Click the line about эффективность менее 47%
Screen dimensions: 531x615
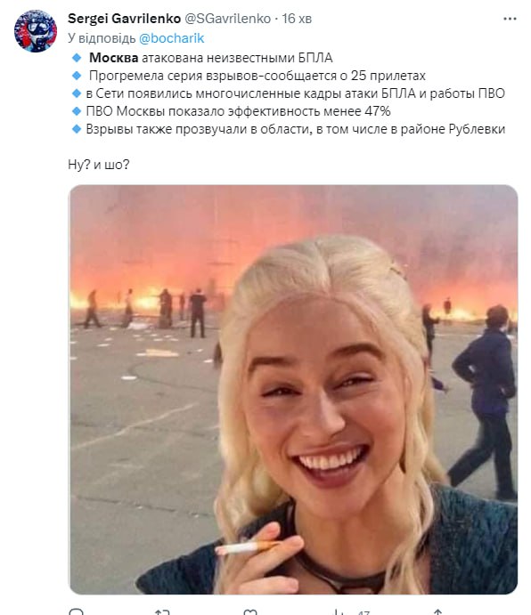[x=238, y=111]
